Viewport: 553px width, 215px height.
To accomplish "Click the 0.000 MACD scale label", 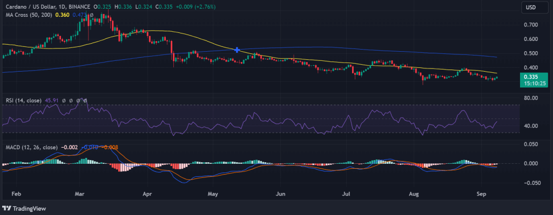I will 531,164.
